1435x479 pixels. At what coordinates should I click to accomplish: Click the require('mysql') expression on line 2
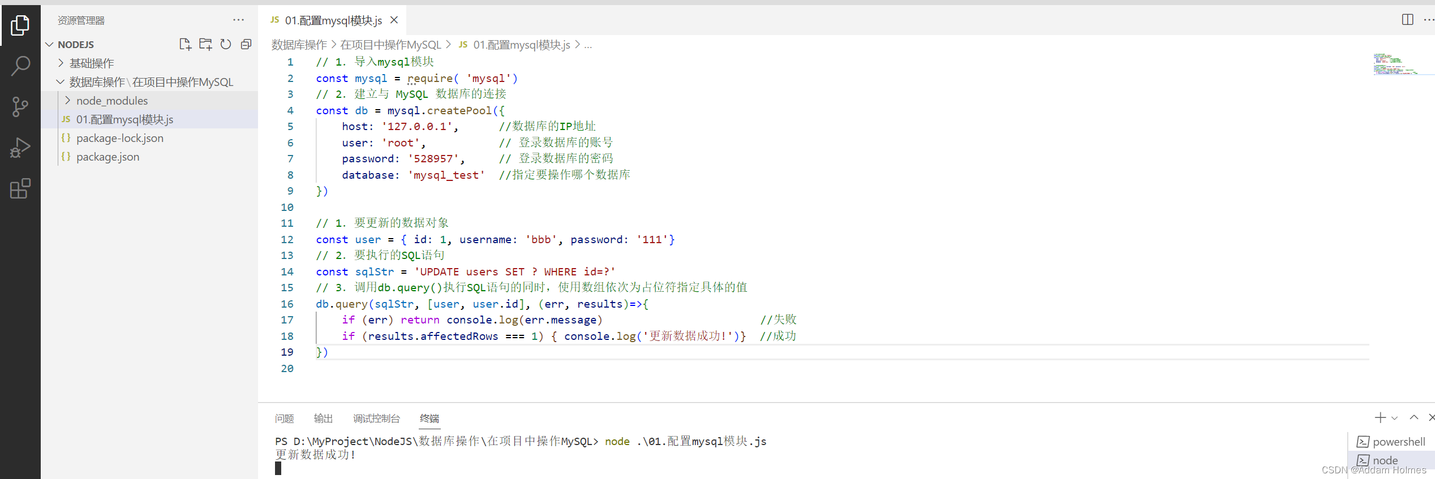[x=462, y=79]
